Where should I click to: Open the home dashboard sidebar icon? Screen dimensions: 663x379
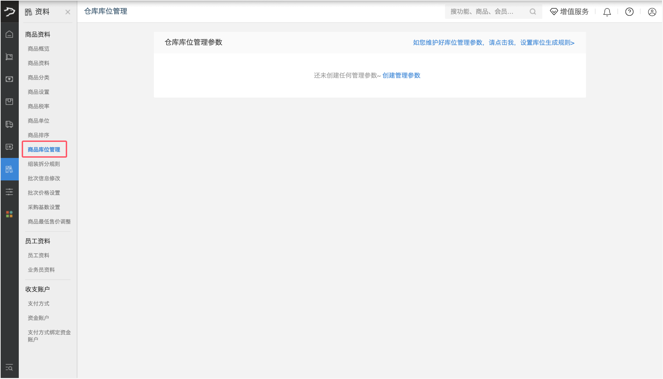point(9,34)
